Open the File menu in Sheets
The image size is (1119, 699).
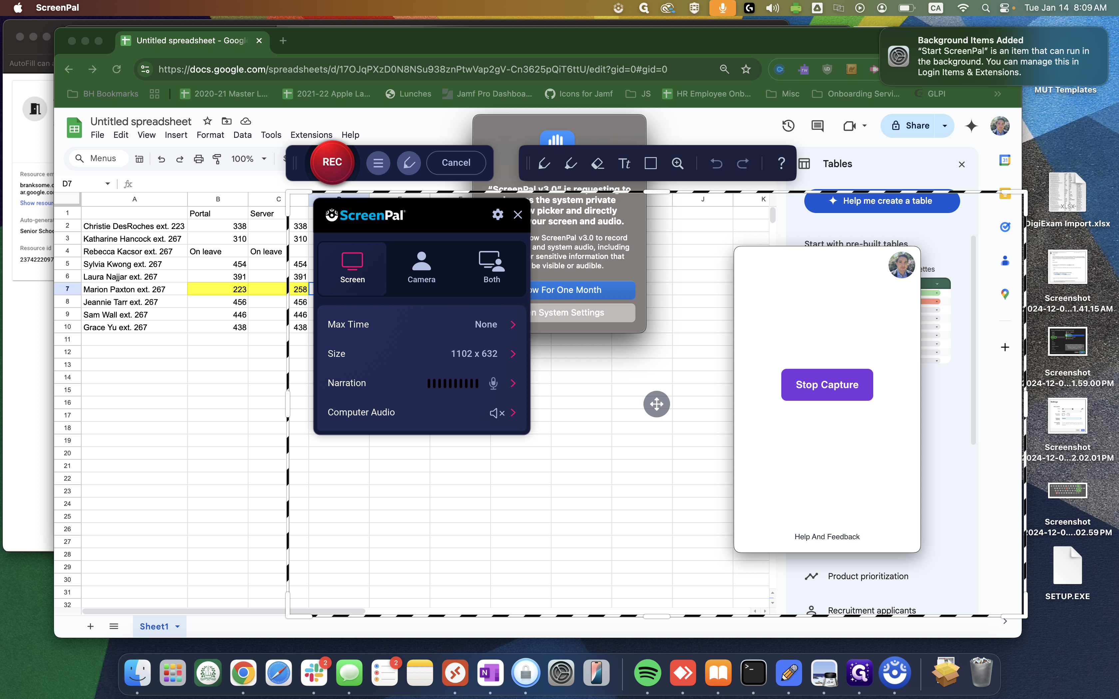point(97,135)
